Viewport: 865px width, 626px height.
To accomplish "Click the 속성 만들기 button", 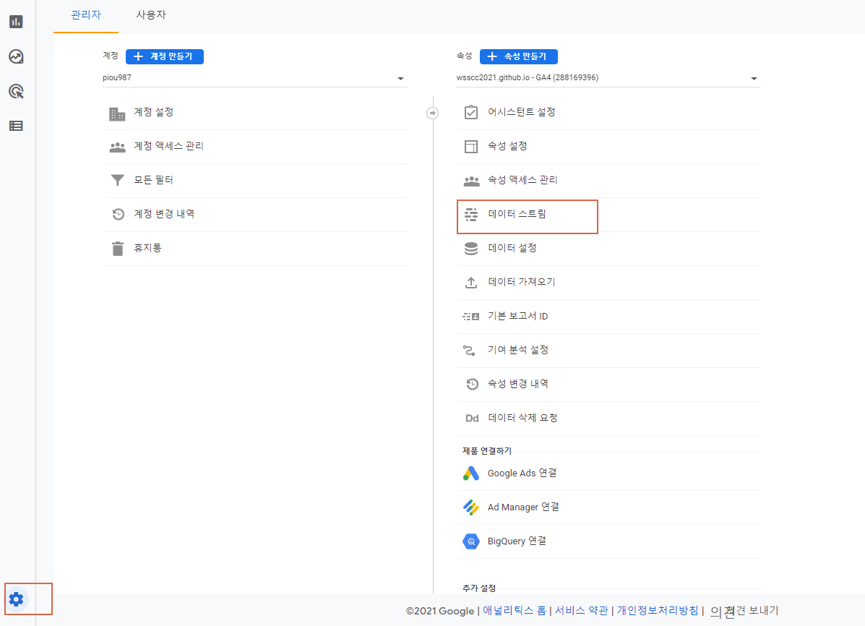I will click(x=518, y=56).
